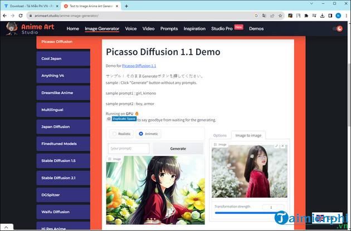
Task: Click the chevron-up button at bottom left
Action: click(x=6, y=227)
